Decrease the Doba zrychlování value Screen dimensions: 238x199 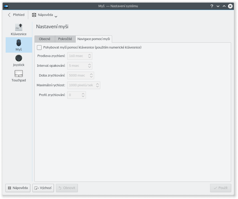click(x=91, y=77)
